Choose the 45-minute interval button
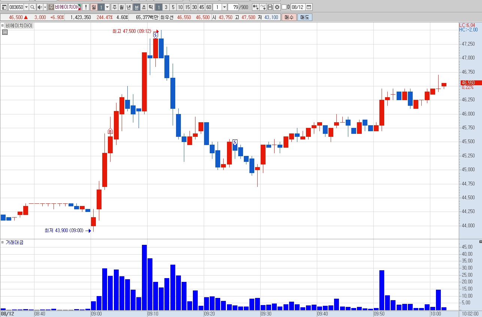The height and width of the screenshot is (317, 482). pyautogui.click(x=201, y=7)
